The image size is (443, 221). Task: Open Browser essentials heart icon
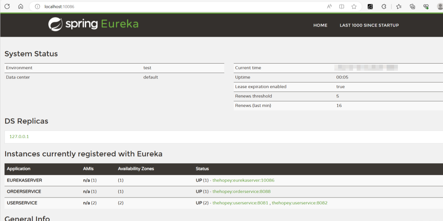(x=426, y=7)
